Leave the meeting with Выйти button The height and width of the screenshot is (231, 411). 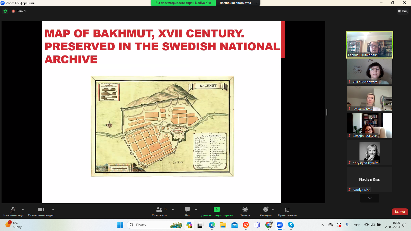[x=400, y=212]
